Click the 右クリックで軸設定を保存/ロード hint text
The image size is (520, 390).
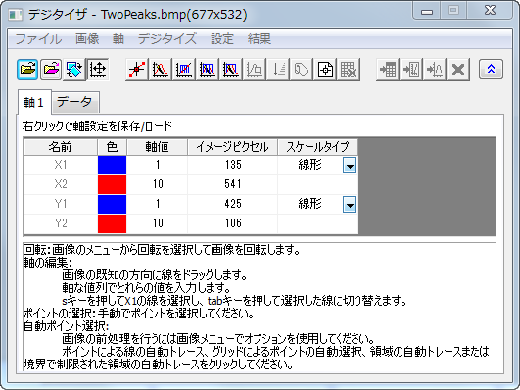[x=97, y=126]
